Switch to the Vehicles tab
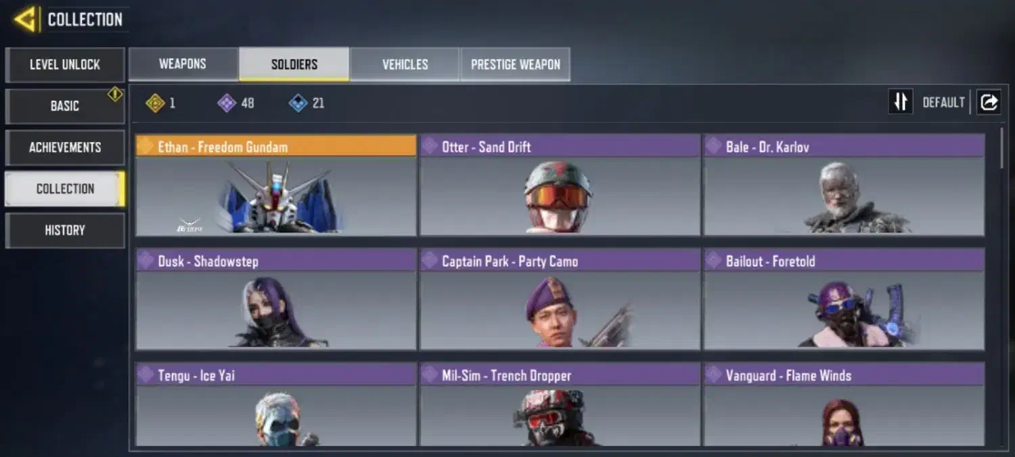The width and height of the screenshot is (1015, 457). coord(405,64)
